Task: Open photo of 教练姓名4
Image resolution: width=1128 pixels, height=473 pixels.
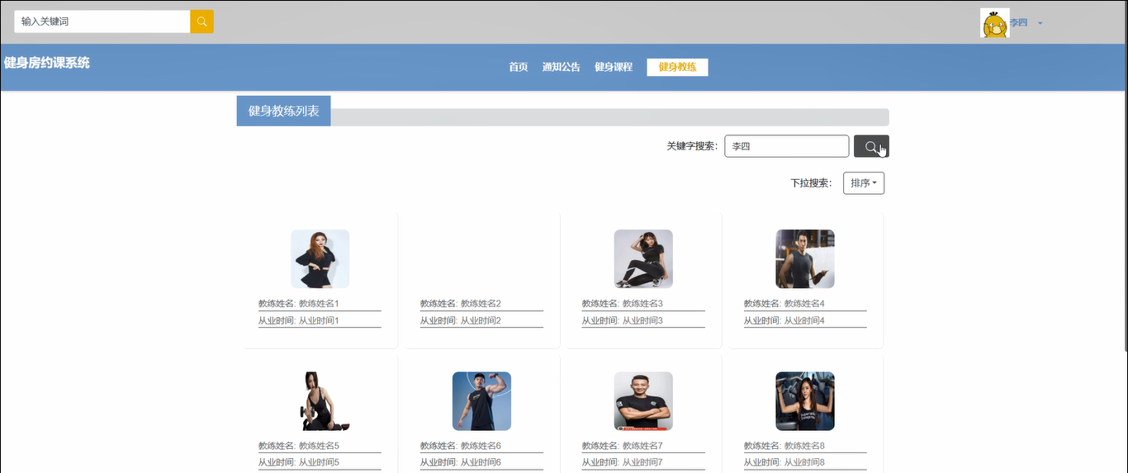Action: pyautogui.click(x=805, y=258)
